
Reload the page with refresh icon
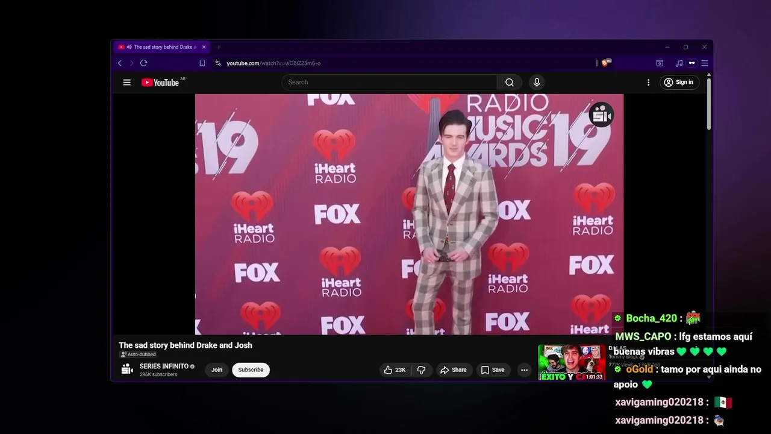point(143,63)
